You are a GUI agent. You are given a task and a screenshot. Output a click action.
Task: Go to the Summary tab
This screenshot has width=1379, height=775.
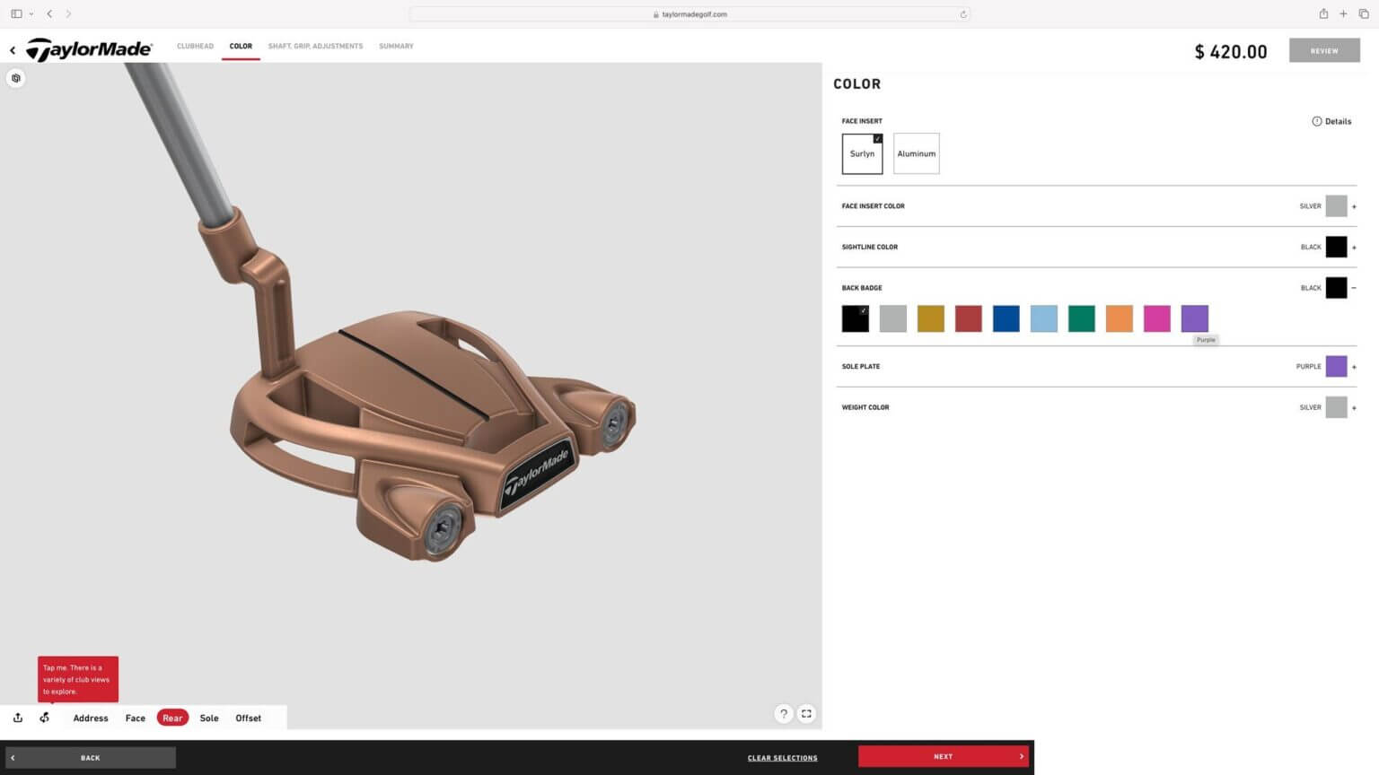click(x=396, y=46)
